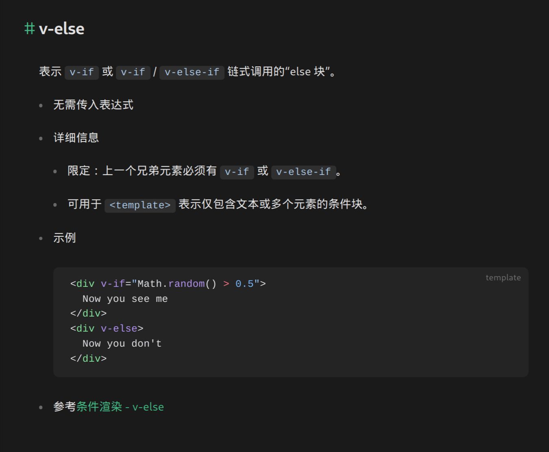Click the 无需传入表达式 bullet text

pos(93,105)
